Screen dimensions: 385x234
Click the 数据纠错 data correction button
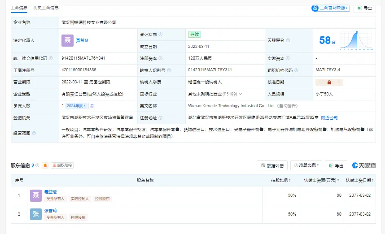(272, 165)
